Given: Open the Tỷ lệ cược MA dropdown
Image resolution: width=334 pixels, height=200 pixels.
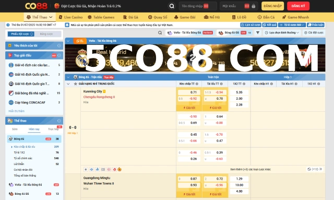Looking at the screenshot, I should pos(292,25).
